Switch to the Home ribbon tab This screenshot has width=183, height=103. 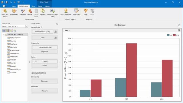(x=14, y=6)
